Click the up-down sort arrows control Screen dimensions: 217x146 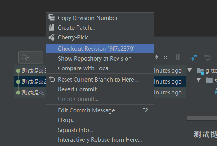[x=156, y=57]
